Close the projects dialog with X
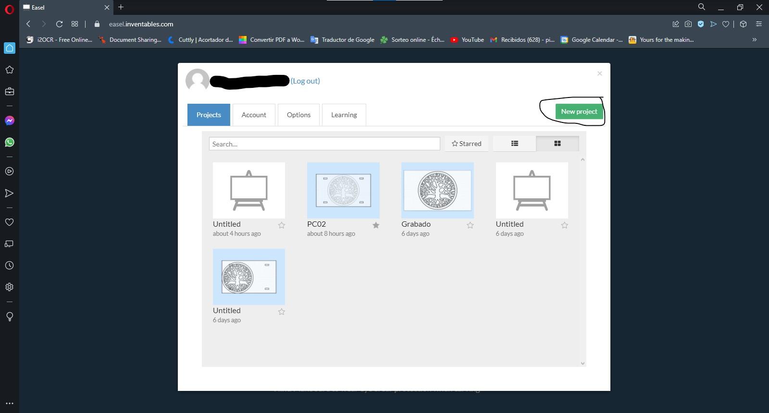Screen dimensions: 769x413 (x=599, y=73)
